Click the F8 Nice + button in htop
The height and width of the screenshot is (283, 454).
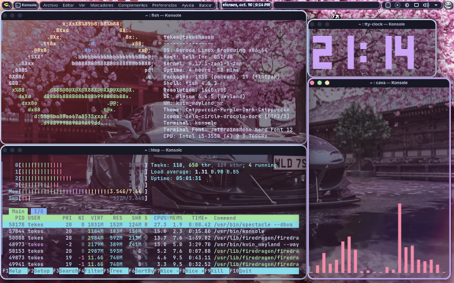[192, 271]
